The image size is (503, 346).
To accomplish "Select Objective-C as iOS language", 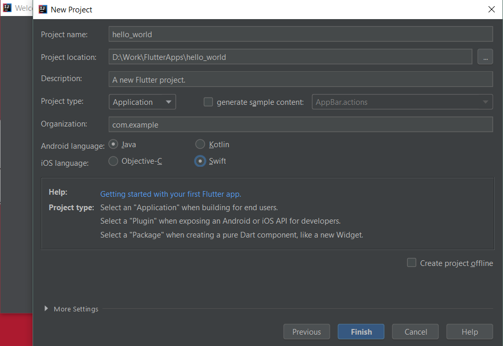I will [x=113, y=161].
